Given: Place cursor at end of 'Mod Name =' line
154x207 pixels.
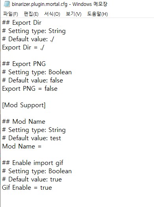Looking at the screenshot, I should click(x=42, y=146).
